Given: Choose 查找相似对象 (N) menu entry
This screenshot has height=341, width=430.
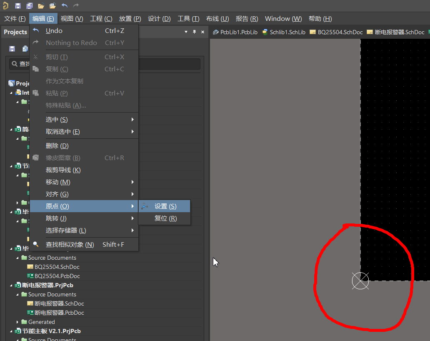Looking at the screenshot, I should click(84, 245).
